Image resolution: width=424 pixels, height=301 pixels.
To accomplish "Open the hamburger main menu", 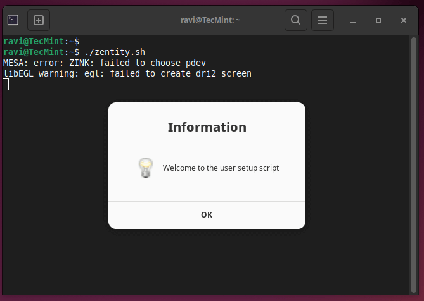I will 322,20.
